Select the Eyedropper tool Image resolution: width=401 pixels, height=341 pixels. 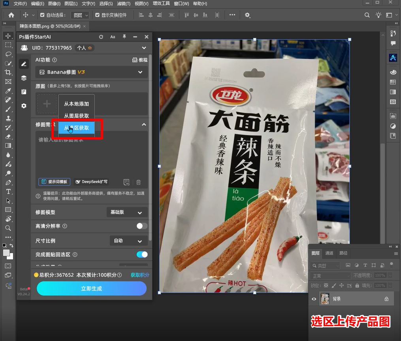pyautogui.click(x=8, y=91)
